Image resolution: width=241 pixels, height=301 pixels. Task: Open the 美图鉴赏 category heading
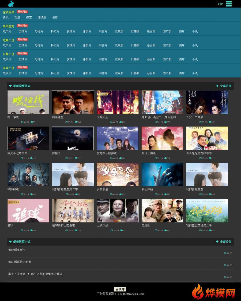pos(9,26)
